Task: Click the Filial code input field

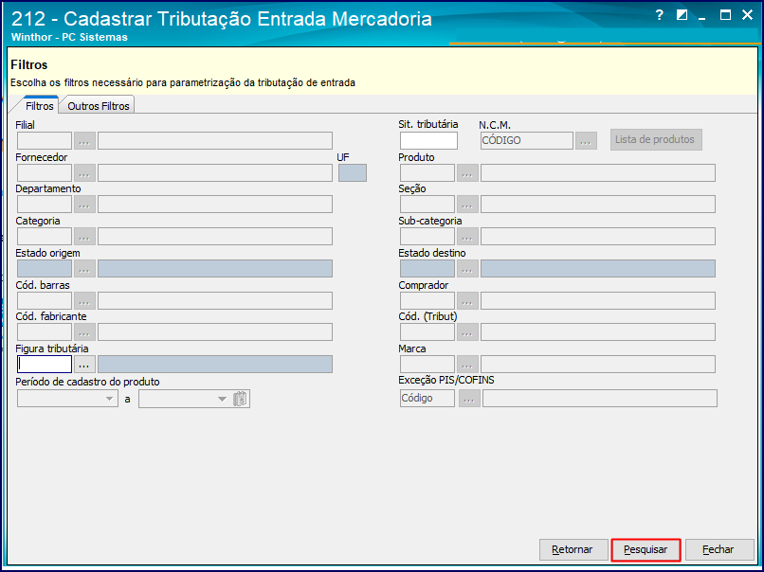Action: 45,141
